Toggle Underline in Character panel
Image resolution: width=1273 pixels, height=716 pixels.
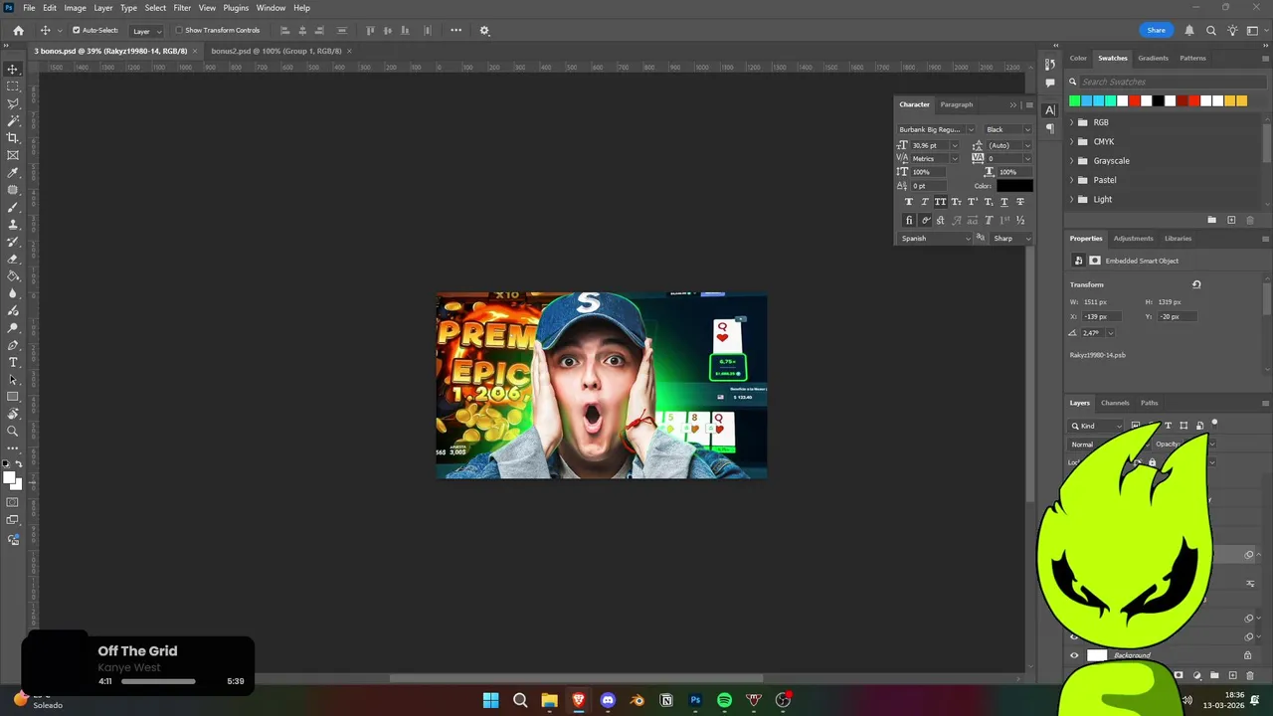click(x=1004, y=202)
